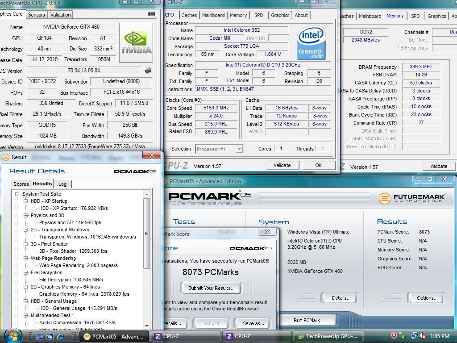Switch to Scores tab in Result window
This screenshot has width=457, height=343.
pos(21,184)
